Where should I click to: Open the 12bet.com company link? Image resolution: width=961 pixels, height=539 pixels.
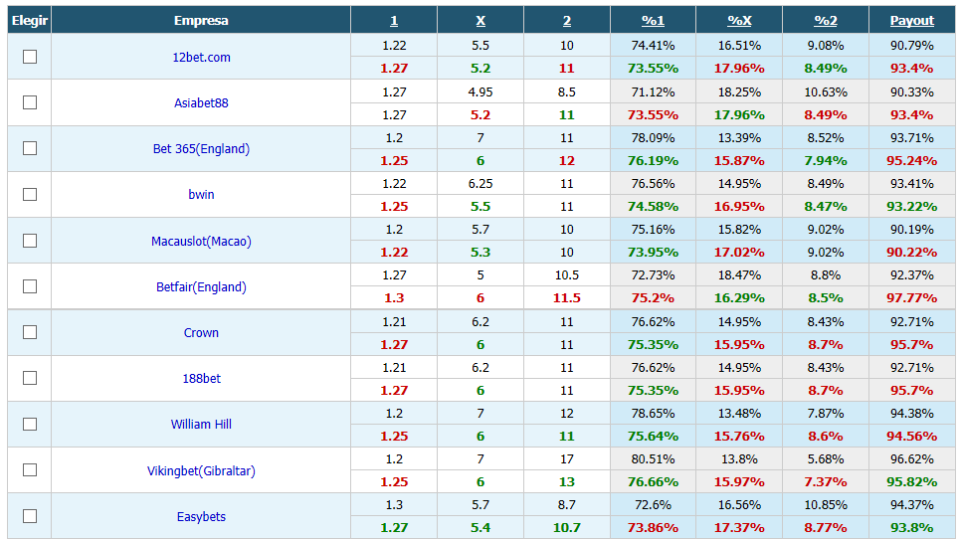point(201,58)
